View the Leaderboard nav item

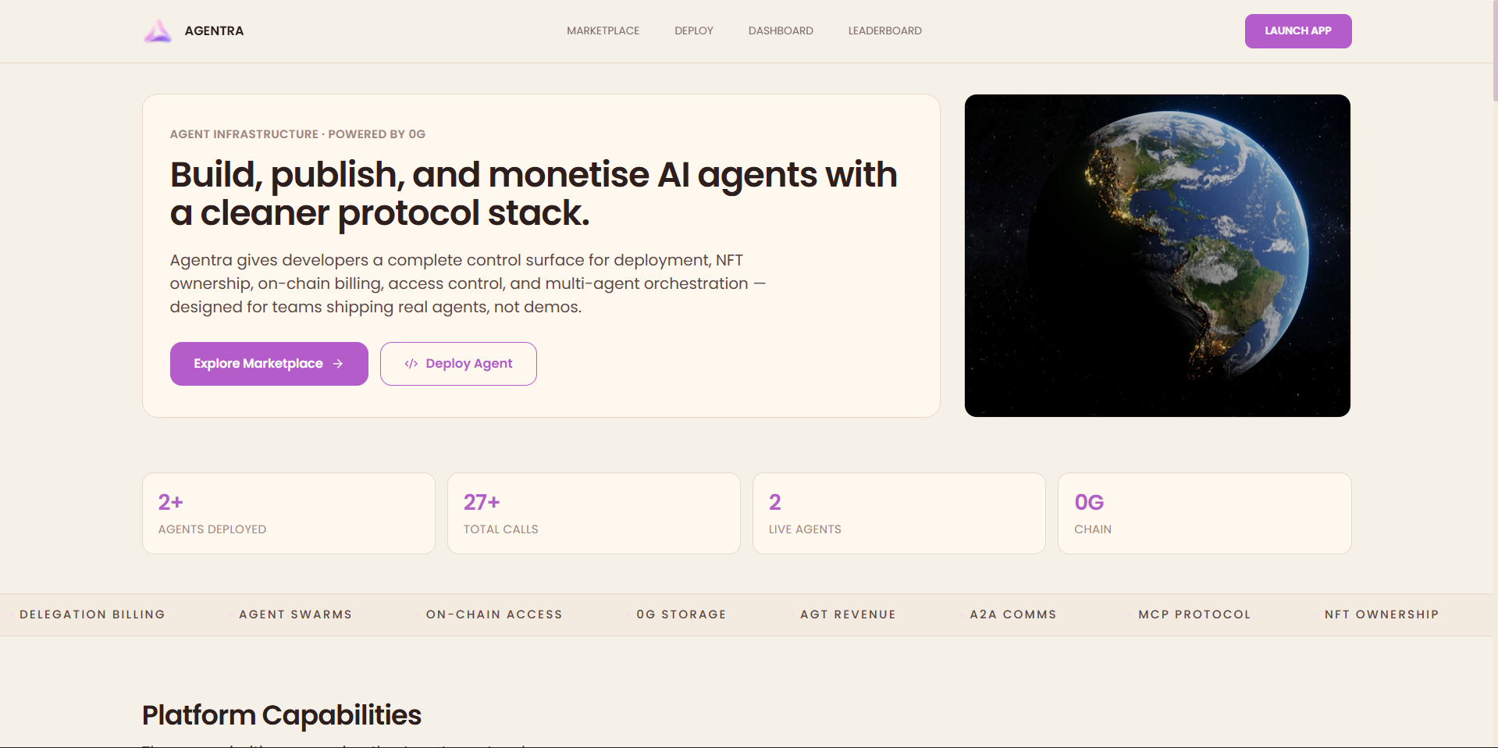pos(884,31)
